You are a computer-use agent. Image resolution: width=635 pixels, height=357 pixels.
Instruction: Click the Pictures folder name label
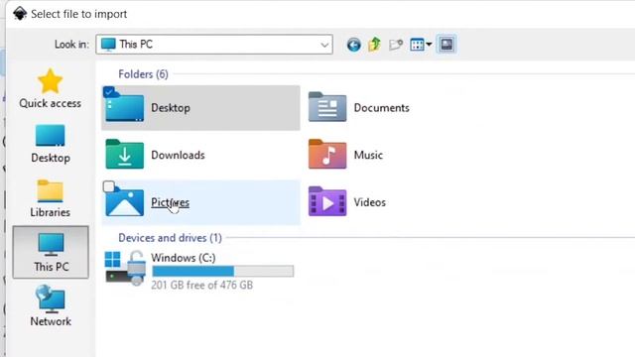coord(170,202)
